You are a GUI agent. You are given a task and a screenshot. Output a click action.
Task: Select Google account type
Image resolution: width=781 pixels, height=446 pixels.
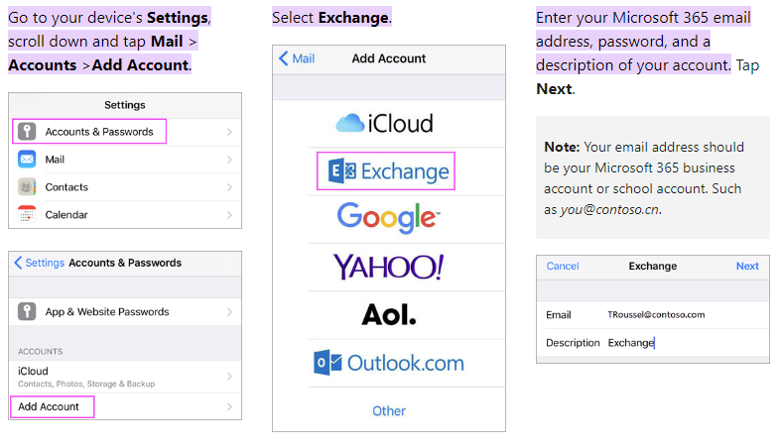pos(388,217)
